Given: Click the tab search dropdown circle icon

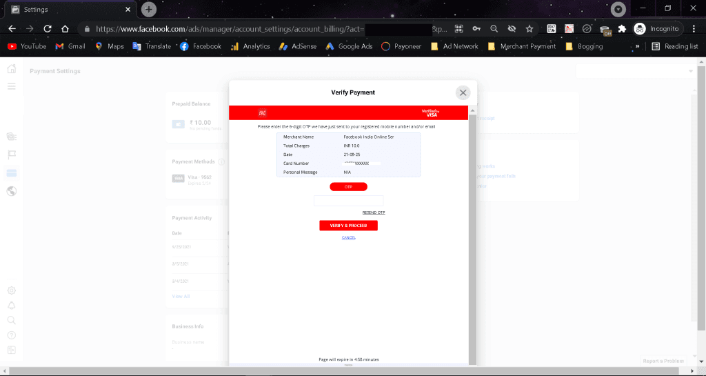Looking at the screenshot, I should pos(618,9).
